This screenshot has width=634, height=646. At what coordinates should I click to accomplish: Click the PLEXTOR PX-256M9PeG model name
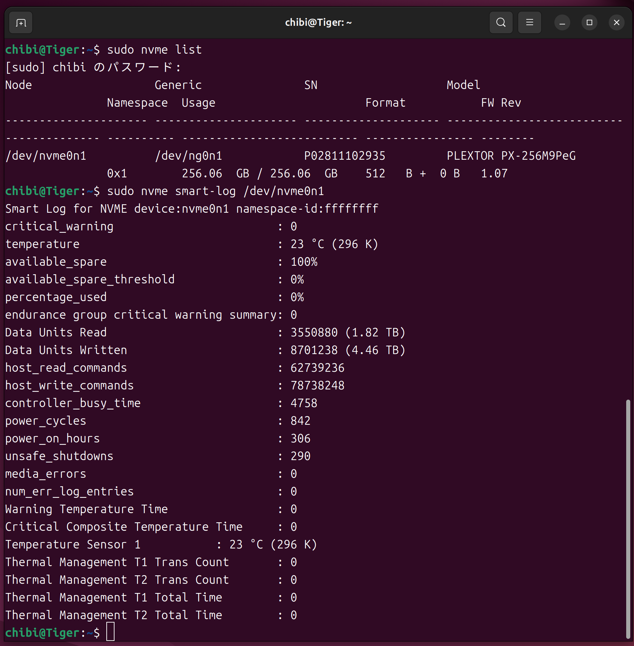pos(511,156)
